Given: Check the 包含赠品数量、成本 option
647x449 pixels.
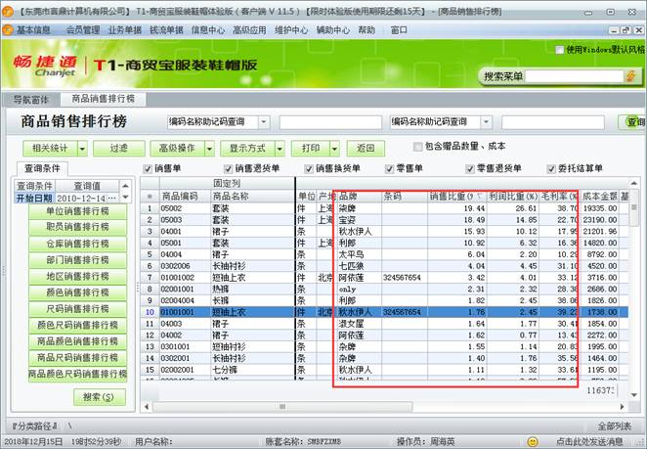Looking at the screenshot, I should pyautogui.click(x=417, y=146).
